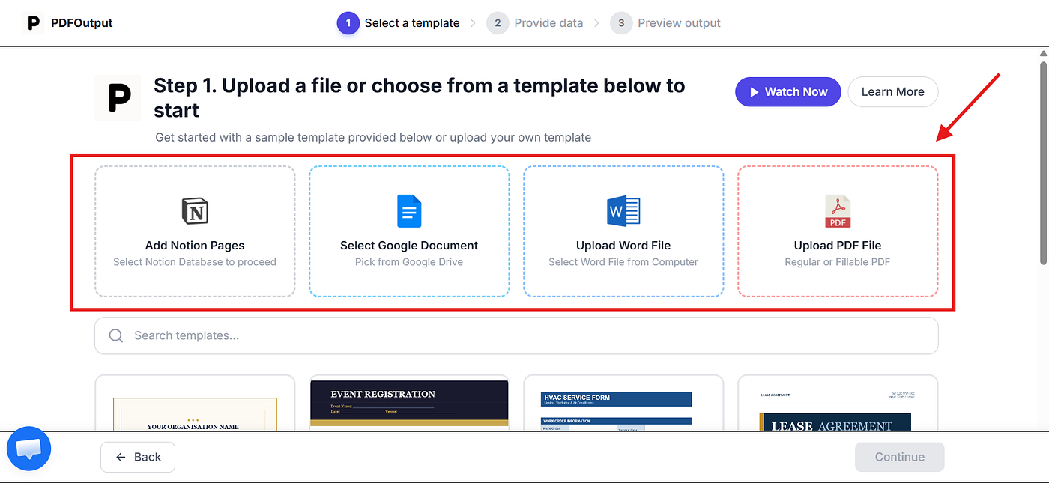This screenshot has height=483, width=1049.
Task: Choose Select Google Document option
Action: pyautogui.click(x=409, y=231)
